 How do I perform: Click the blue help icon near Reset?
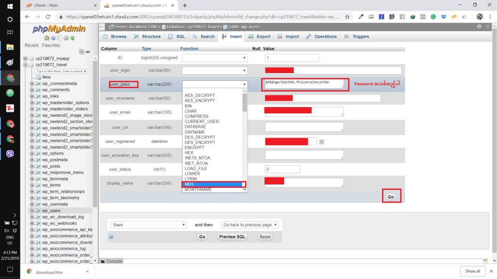coord(111,237)
